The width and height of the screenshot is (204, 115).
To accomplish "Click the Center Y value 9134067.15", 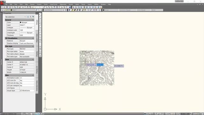I will point(27,65).
